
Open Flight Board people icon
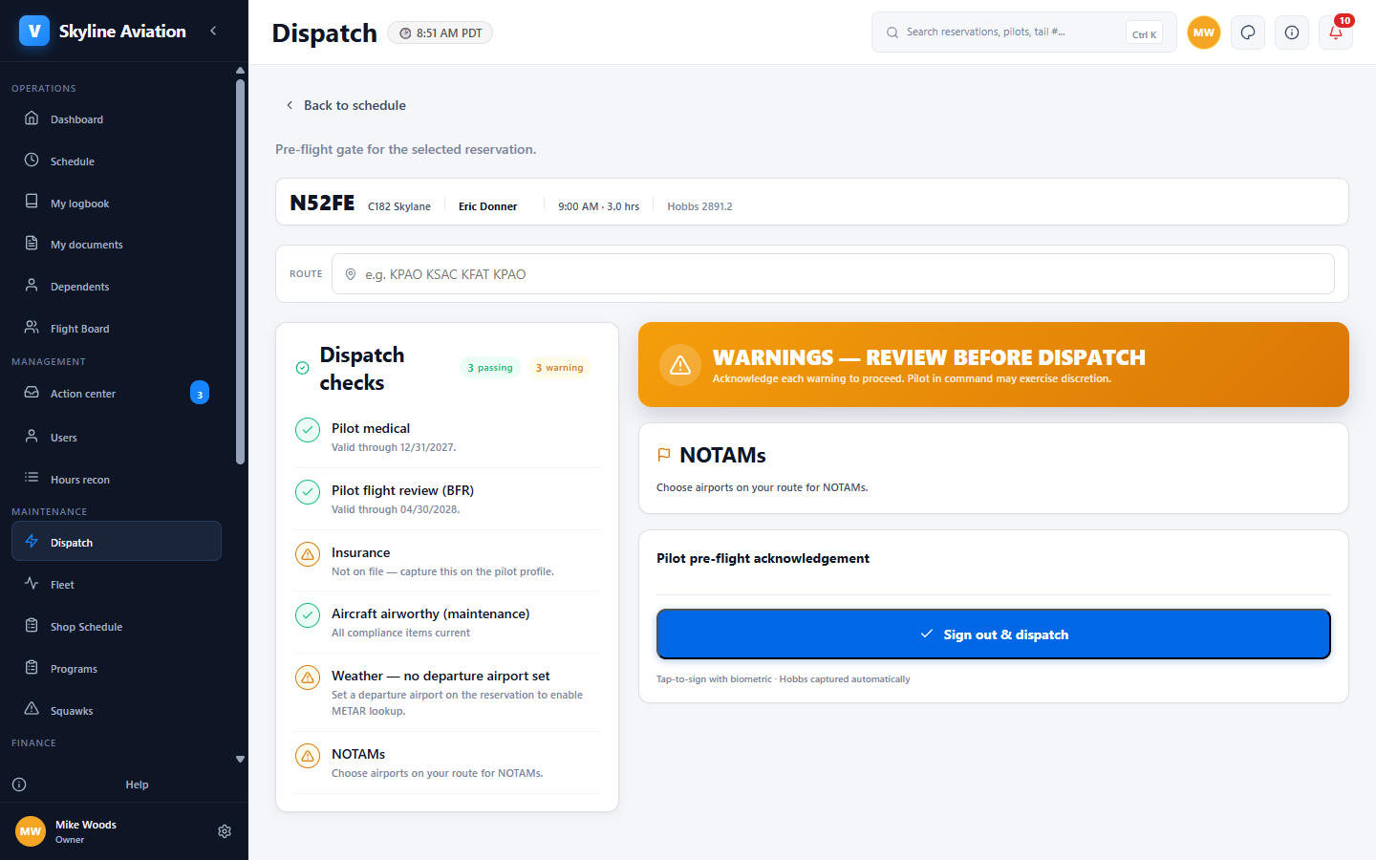(32, 328)
